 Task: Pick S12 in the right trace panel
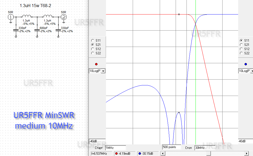pos(241,49)
